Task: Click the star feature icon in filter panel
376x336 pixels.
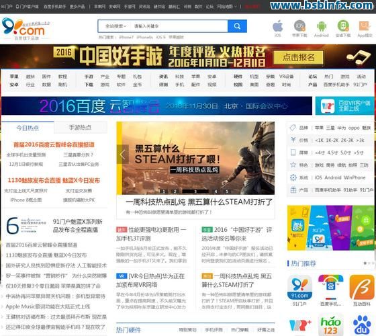Action: click(x=293, y=165)
